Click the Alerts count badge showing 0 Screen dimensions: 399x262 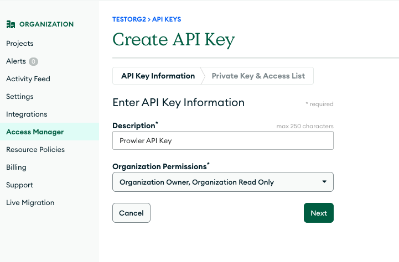(33, 61)
